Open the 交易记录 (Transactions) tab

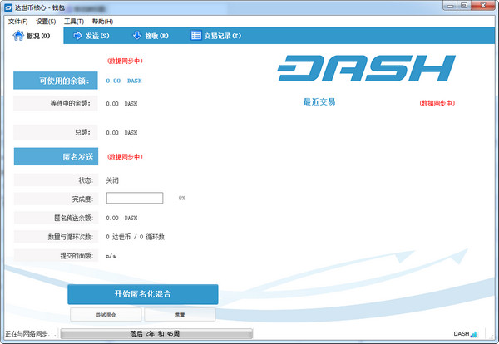click(215, 36)
